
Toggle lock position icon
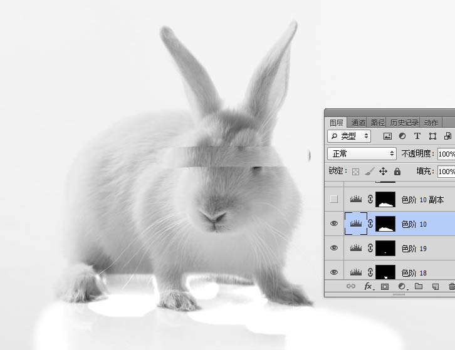click(383, 172)
